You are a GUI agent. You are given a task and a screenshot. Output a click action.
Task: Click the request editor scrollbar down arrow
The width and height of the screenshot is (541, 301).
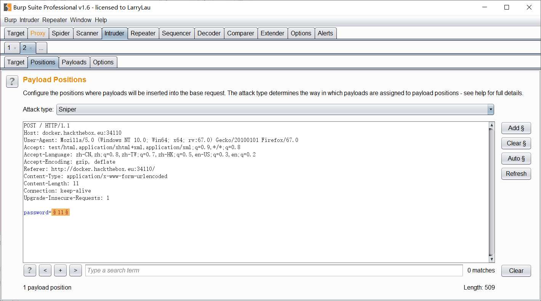[492, 259]
